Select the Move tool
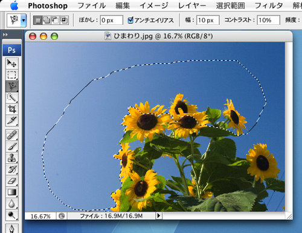Screen dimensions: 302x233 coord(12,64)
